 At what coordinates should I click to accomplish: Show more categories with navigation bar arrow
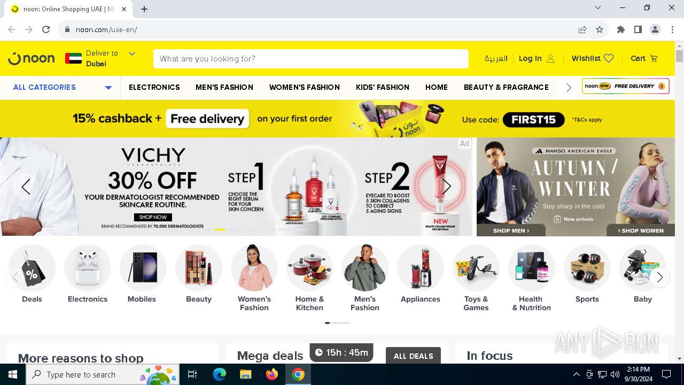tap(569, 87)
